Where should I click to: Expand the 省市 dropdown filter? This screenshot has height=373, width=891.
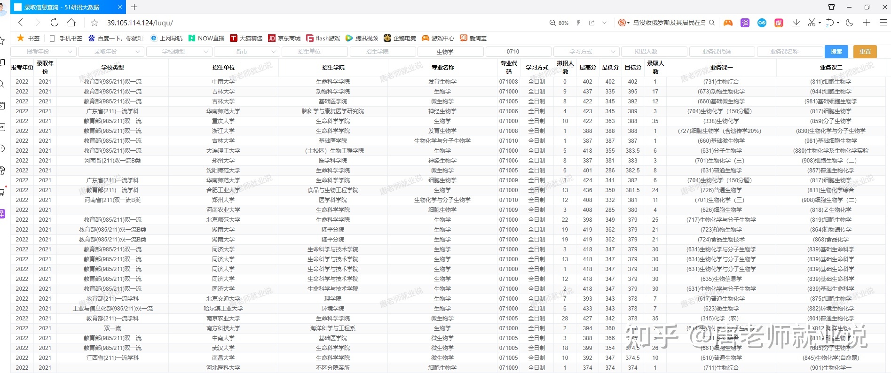(x=247, y=52)
